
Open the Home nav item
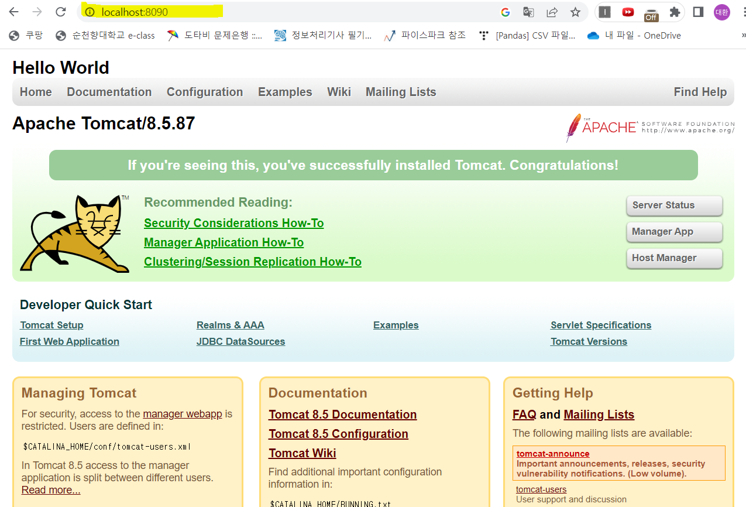pyautogui.click(x=36, y=92)
